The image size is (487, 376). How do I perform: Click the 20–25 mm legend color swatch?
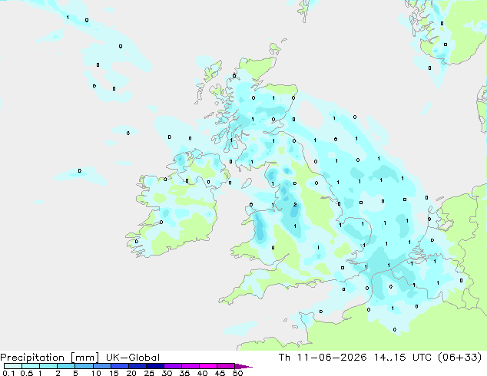[x=137, y=366]
